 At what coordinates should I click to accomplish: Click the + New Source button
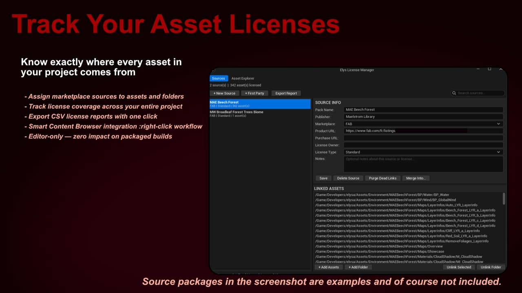tap(224, 93)
